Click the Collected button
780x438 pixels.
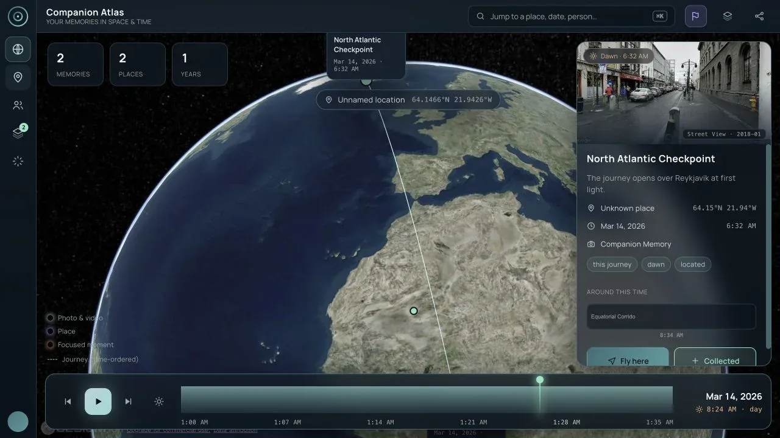[x=715, y=357]
